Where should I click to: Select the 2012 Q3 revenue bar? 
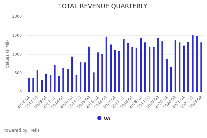pos(38,81)
